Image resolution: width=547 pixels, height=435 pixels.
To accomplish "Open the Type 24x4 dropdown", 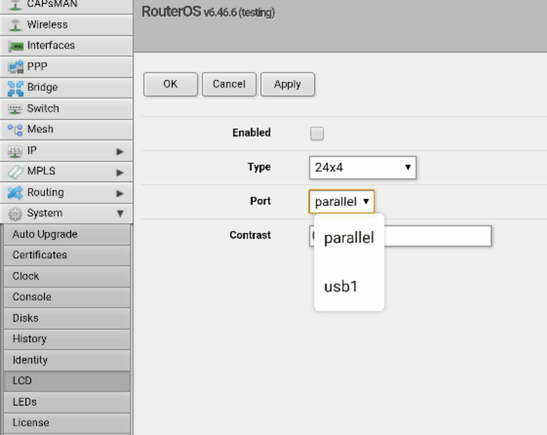I will click(x=362, y=168).
